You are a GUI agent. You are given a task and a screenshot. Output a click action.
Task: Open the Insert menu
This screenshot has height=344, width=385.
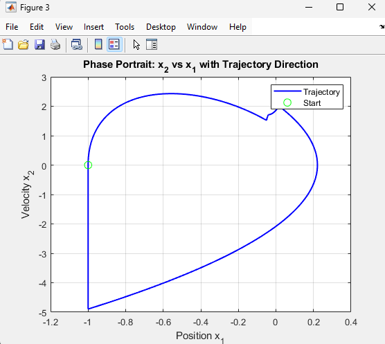tap(93, 27)
